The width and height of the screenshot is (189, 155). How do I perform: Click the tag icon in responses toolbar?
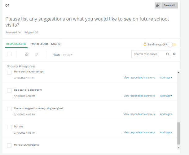click(36, 54)
